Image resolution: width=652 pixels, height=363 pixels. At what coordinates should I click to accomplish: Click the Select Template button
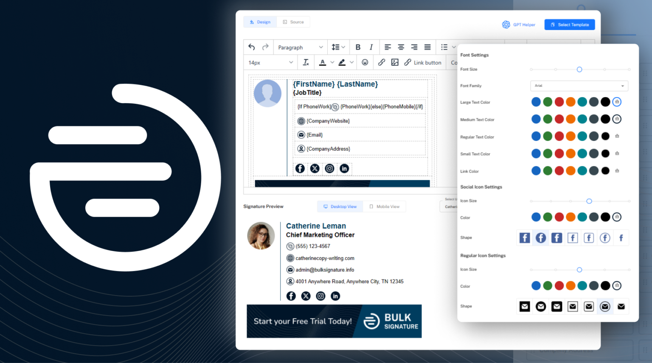570,24
